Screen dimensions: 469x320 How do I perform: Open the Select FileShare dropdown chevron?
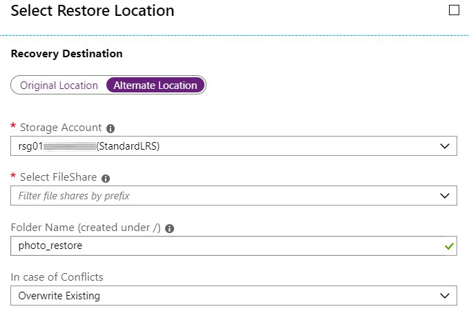click(x=445, y=196)
